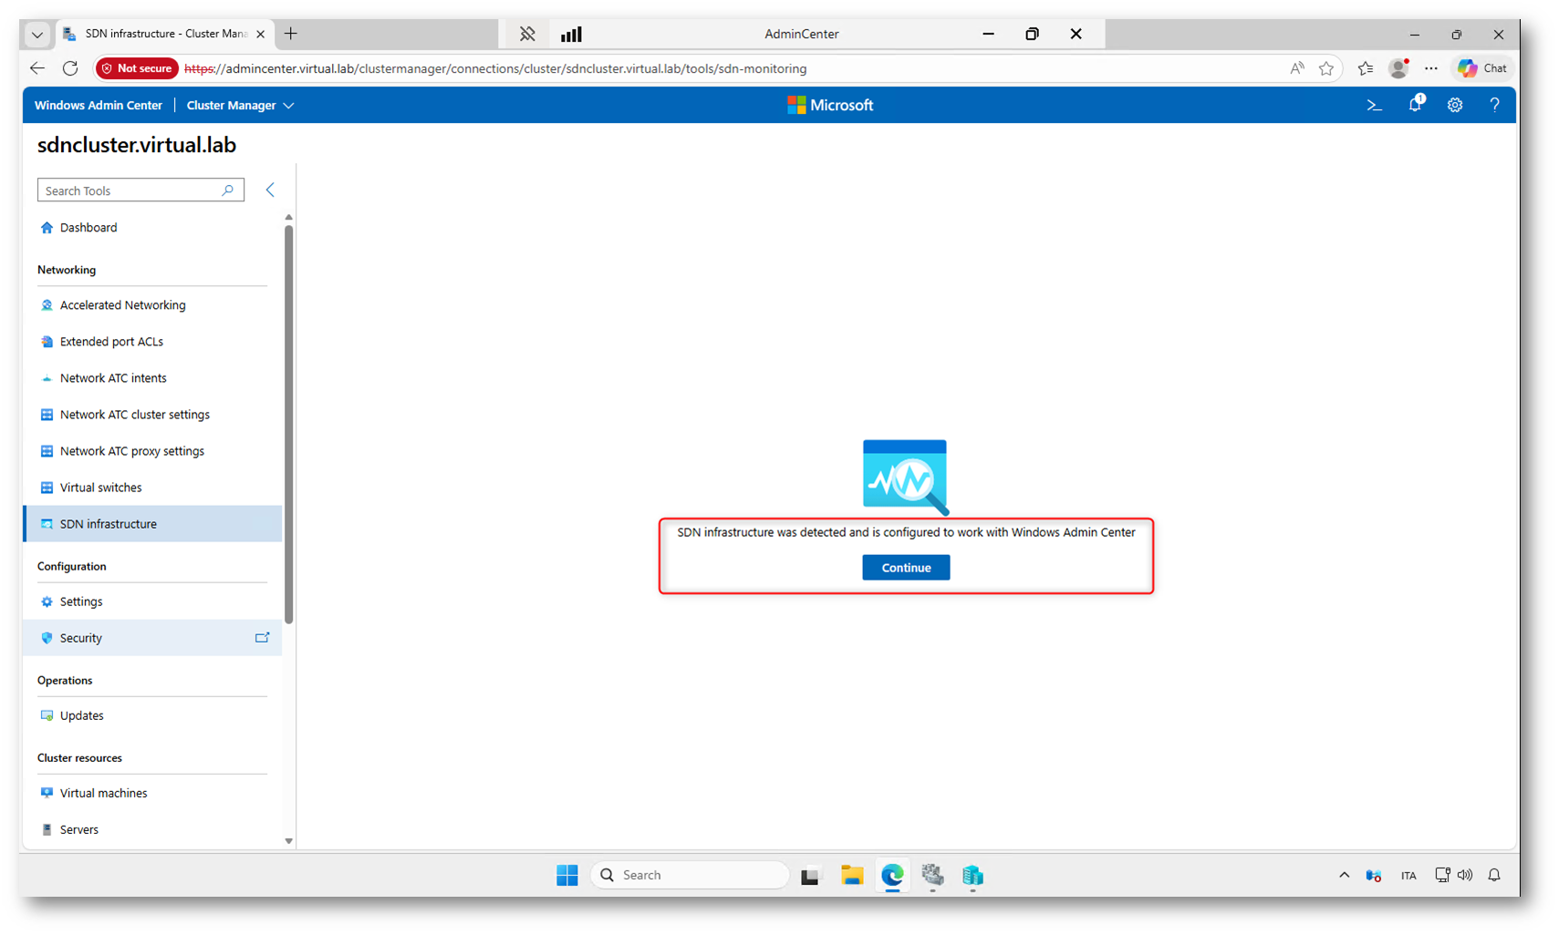The width and height of the screenshot is (1559, 935).
Task: Open Microsoft Edge from the taskbar
Action: tap(892, 876)
